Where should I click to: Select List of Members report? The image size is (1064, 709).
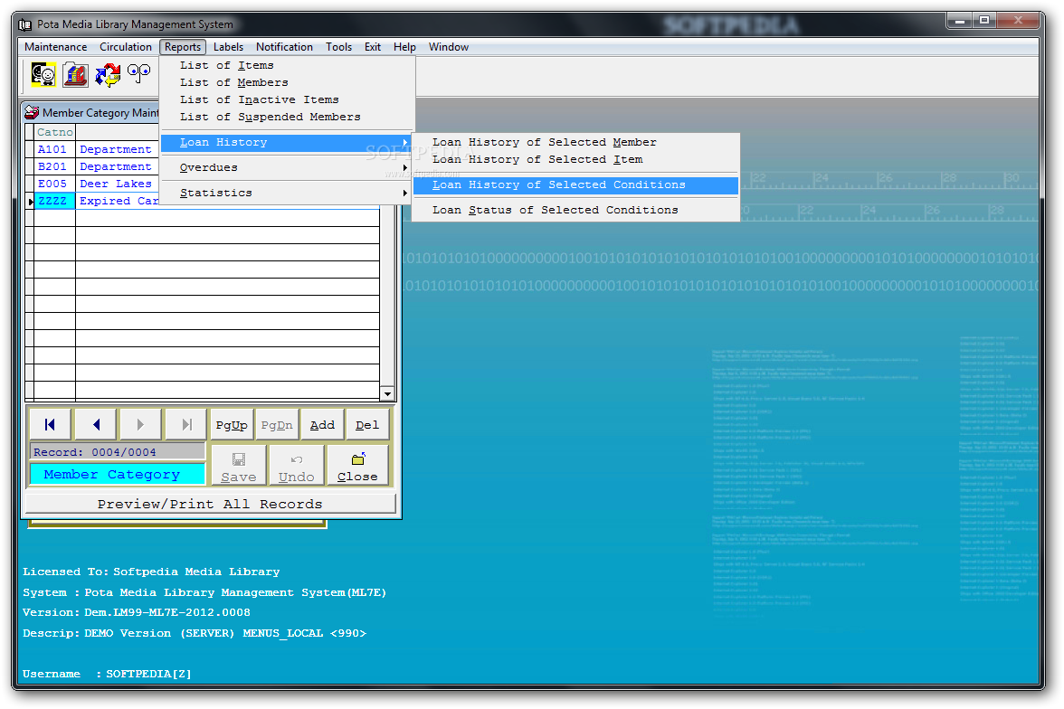pyautogui.click(x=288, y=82)
